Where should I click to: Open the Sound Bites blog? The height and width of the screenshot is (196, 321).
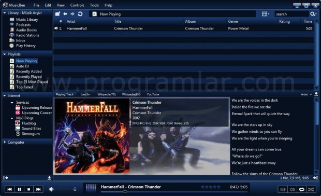pyautogui.click(x=31, y=129)
